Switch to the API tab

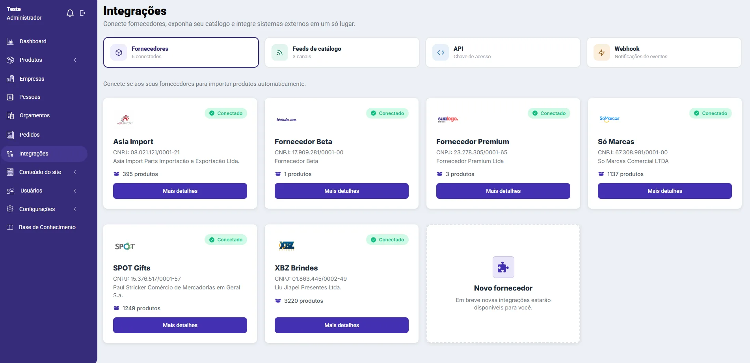[x=503, y=52]
